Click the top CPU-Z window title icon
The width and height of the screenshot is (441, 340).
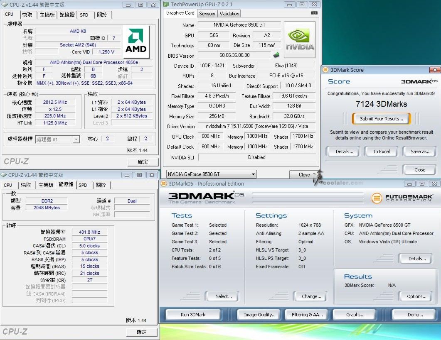(4, 5)
